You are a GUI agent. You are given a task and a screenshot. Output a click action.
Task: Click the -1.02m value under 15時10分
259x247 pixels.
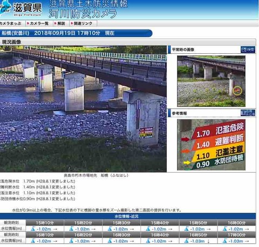point(44,229)
